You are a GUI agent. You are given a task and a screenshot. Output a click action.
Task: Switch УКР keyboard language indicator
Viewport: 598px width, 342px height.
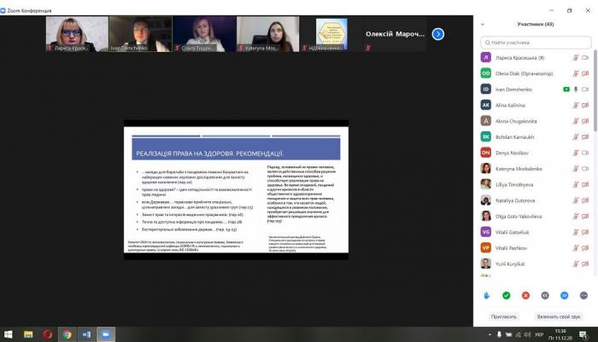538,334
